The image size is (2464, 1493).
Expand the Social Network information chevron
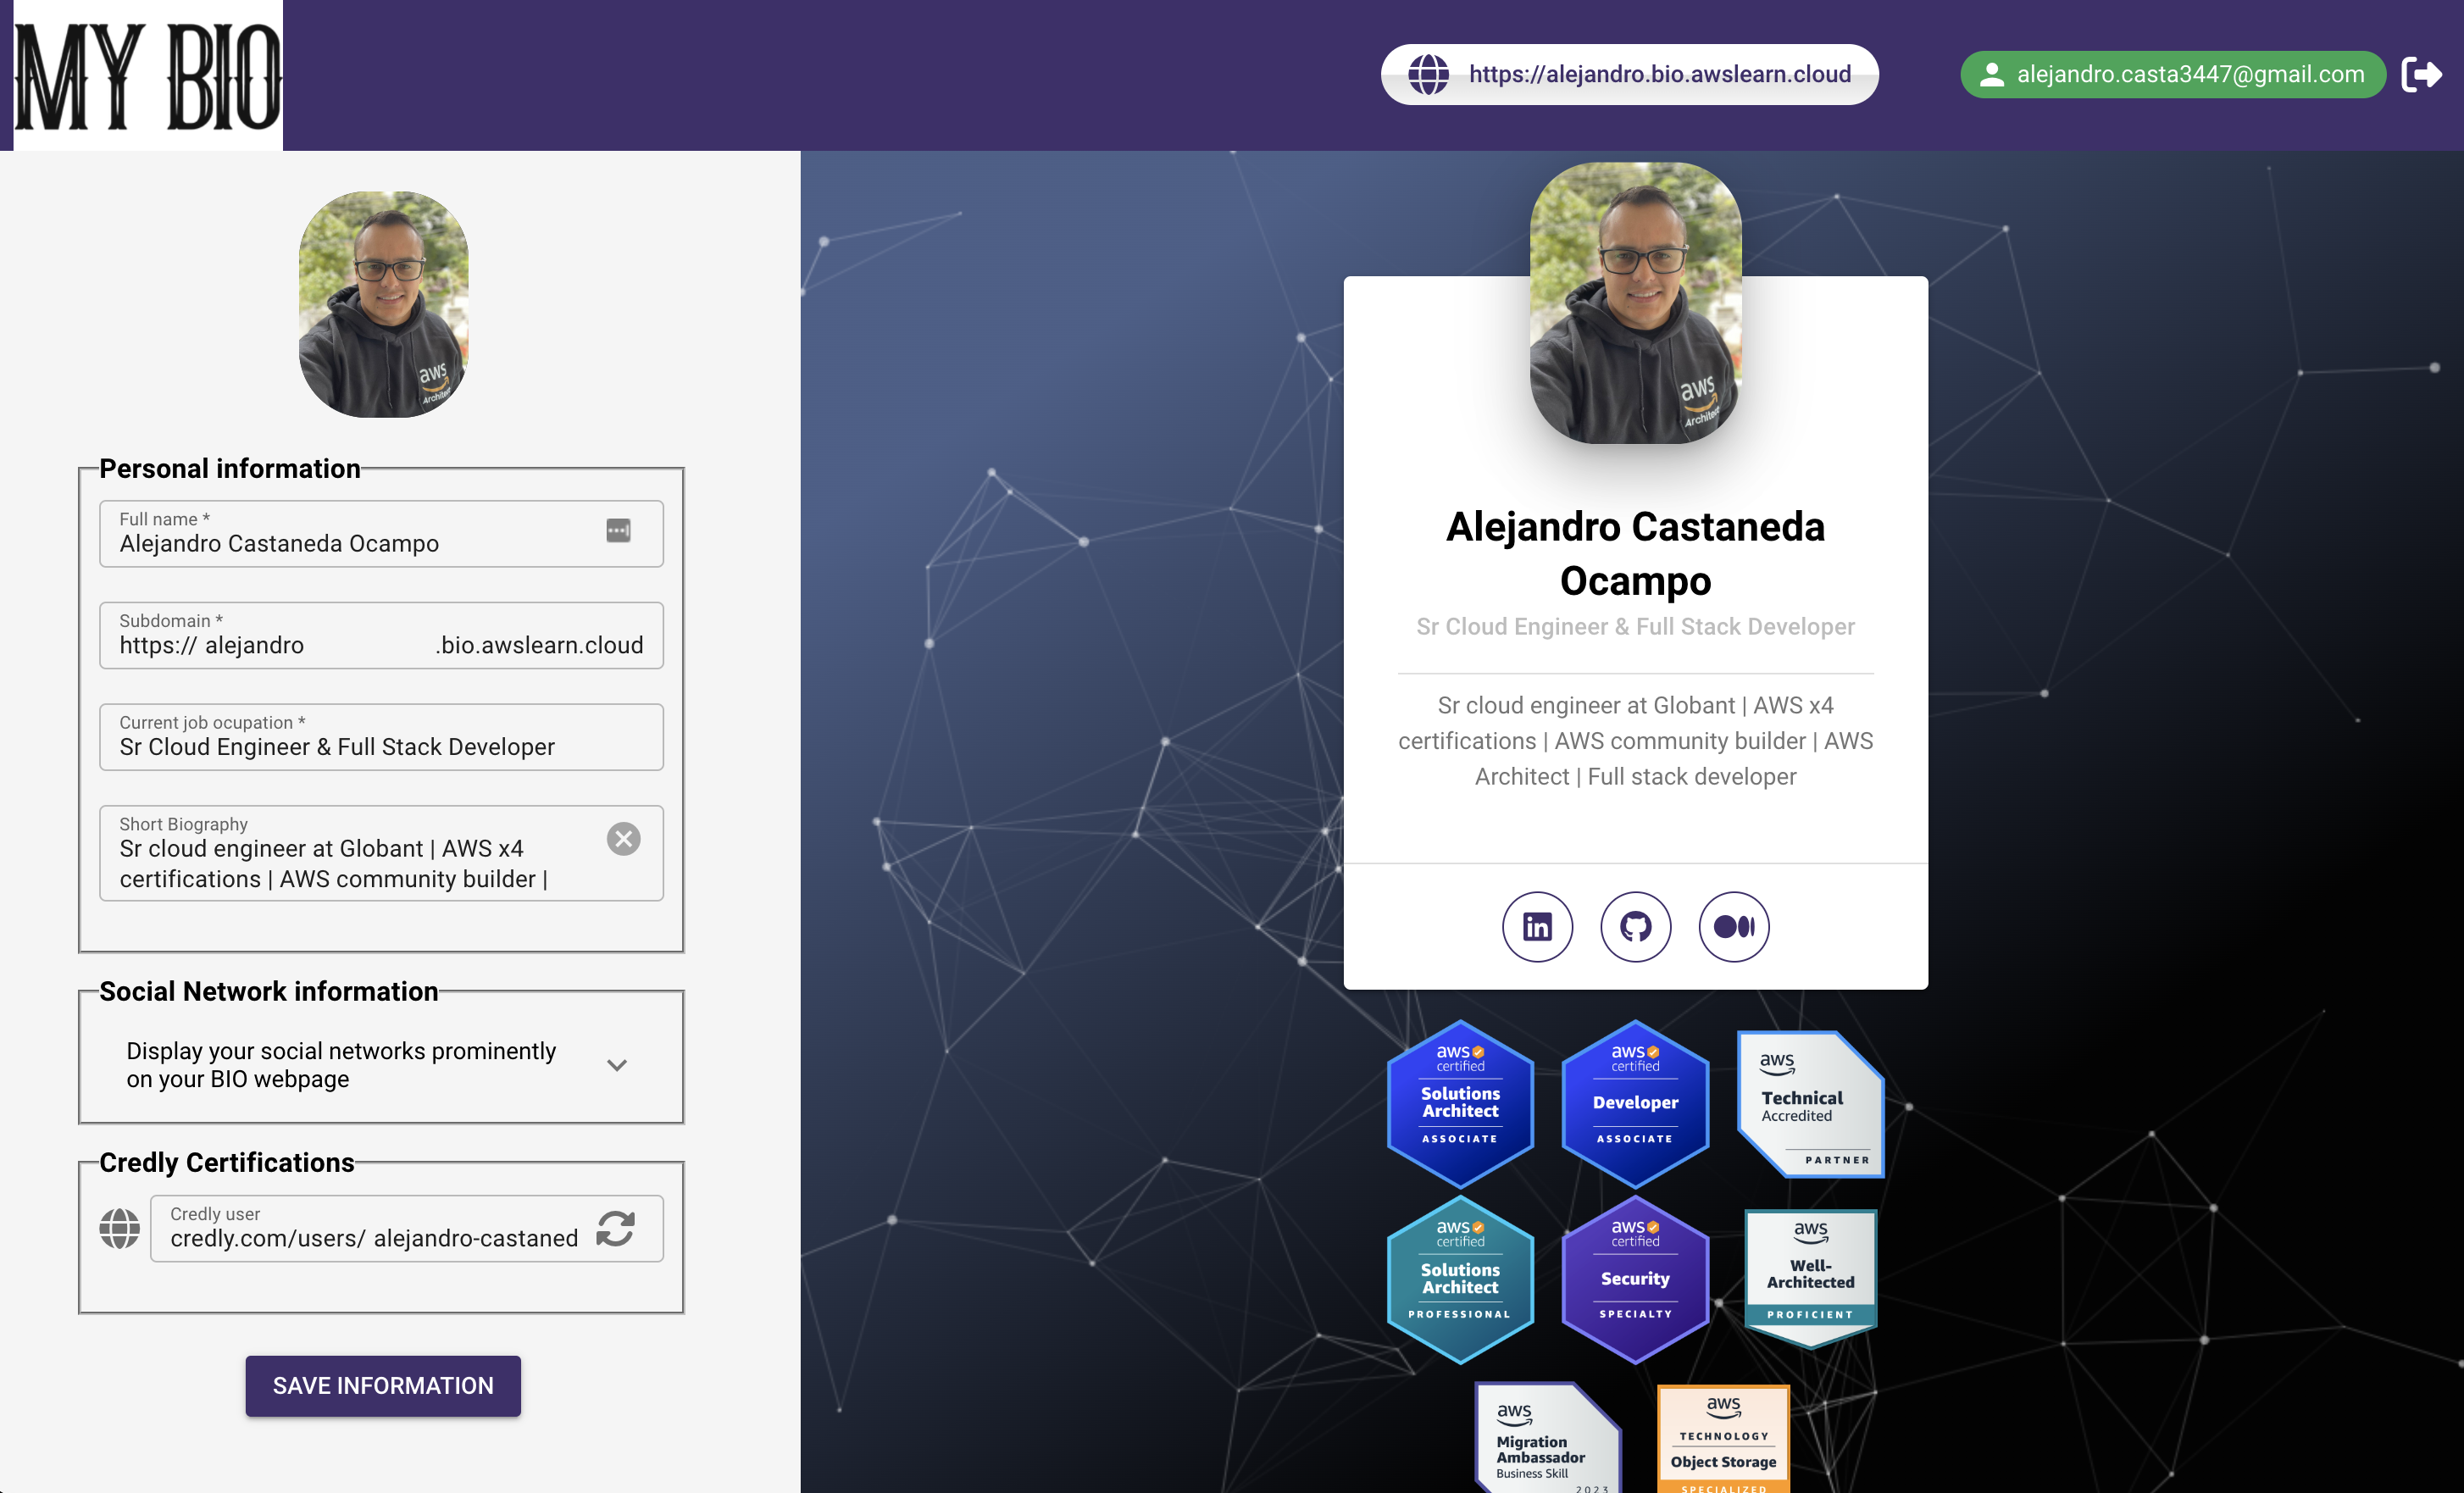[617, 1065]
